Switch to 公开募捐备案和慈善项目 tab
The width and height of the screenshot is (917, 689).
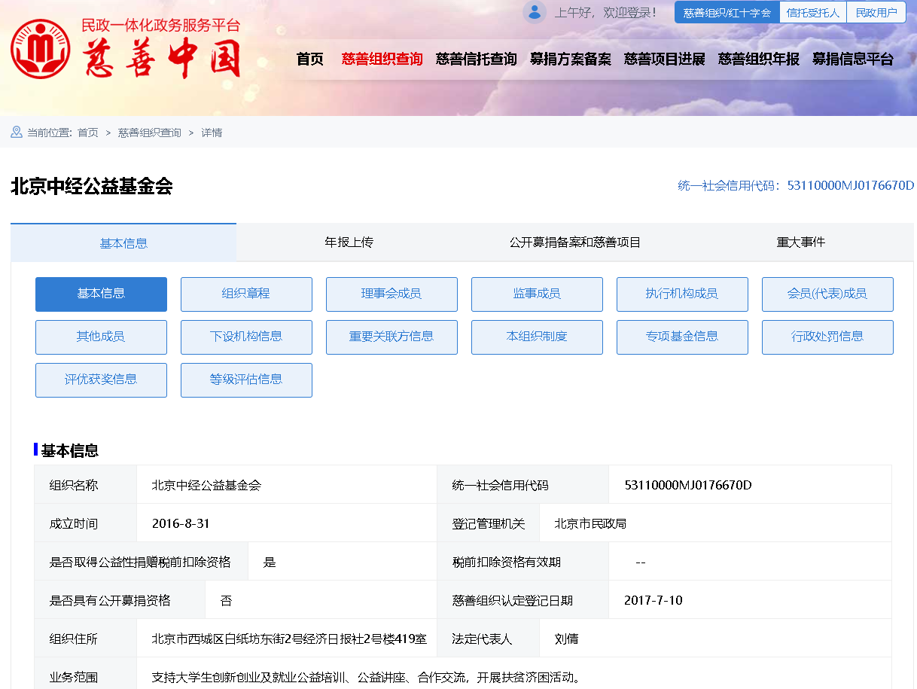[574, 242]
